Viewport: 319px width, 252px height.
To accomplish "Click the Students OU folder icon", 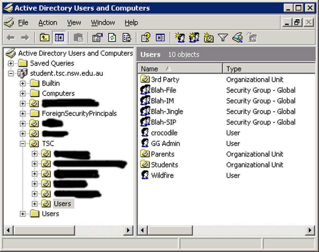I will point(145,164).
